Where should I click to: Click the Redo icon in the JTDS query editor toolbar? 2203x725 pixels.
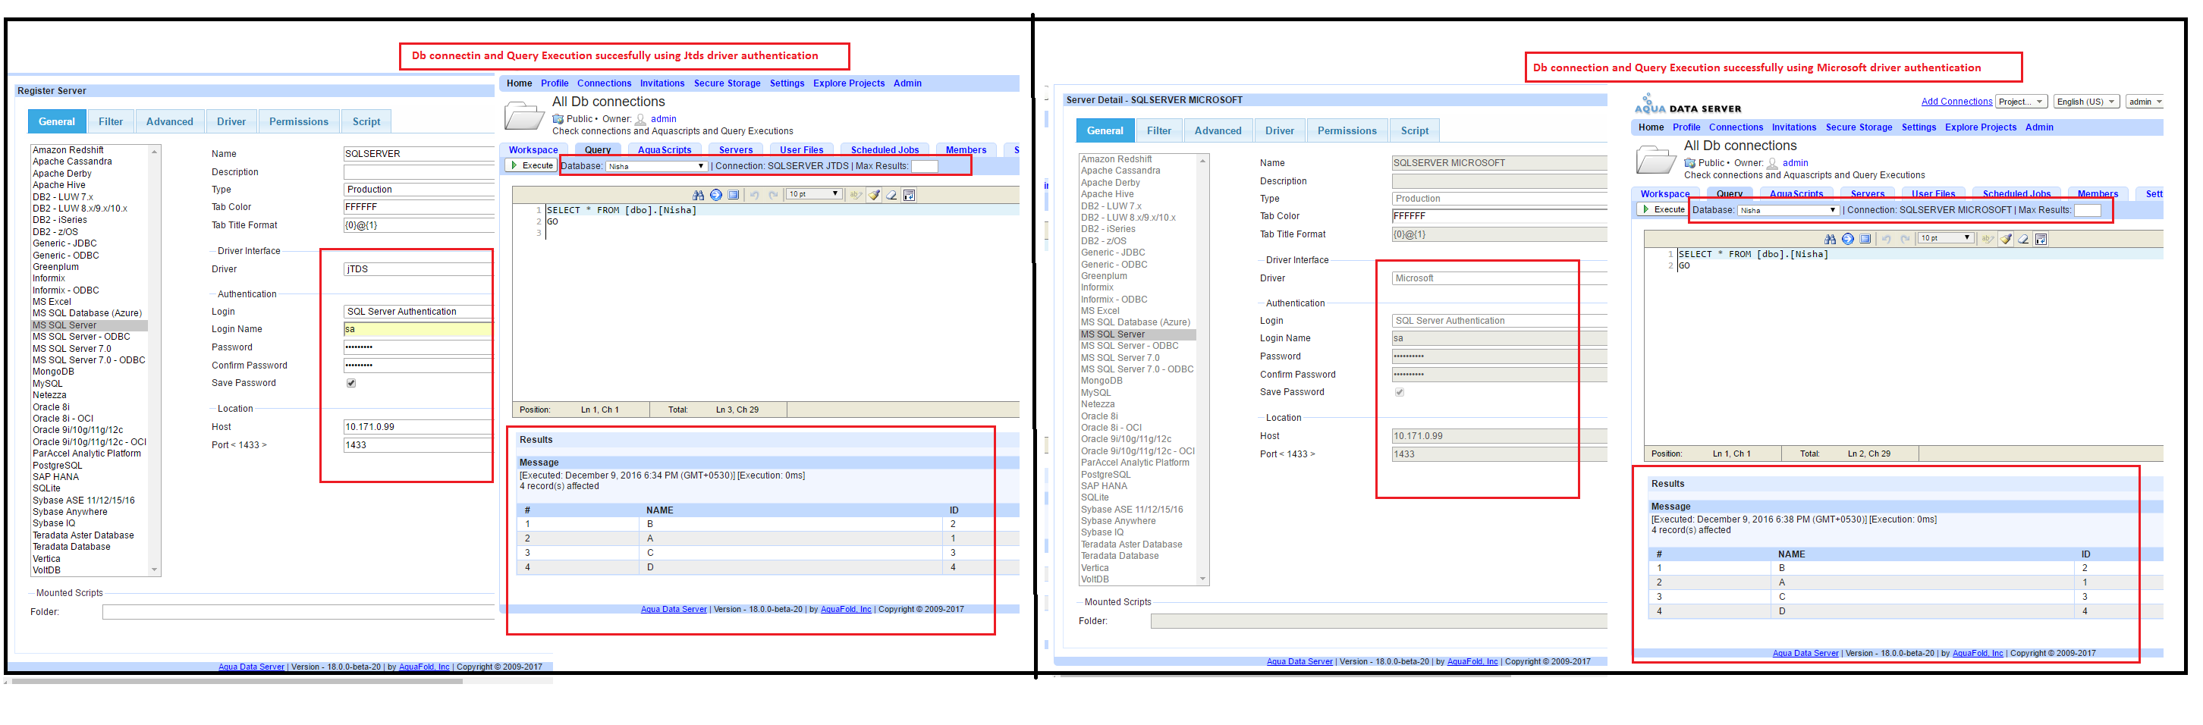coord(774,195)
